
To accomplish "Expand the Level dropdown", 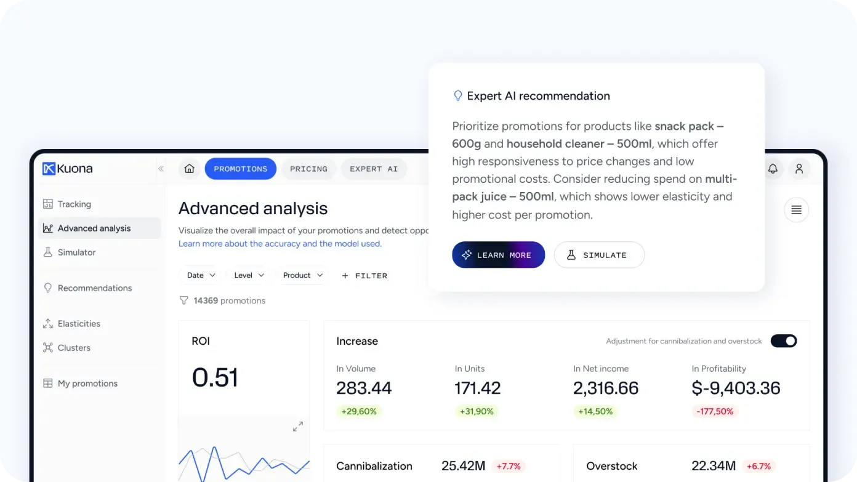I will pyautogui.click(x=248, y=275).
